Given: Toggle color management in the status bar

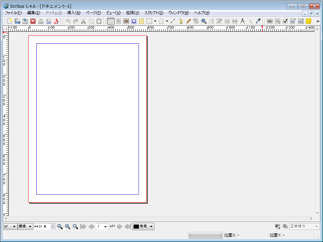Looking at the screenshot, I should pyautogui.click(x=278, y=227).
